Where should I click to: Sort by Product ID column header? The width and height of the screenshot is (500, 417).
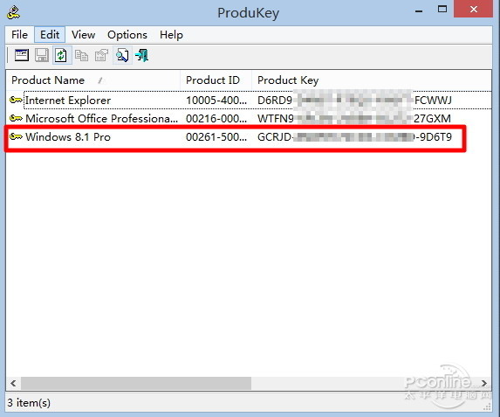(216, 80)
